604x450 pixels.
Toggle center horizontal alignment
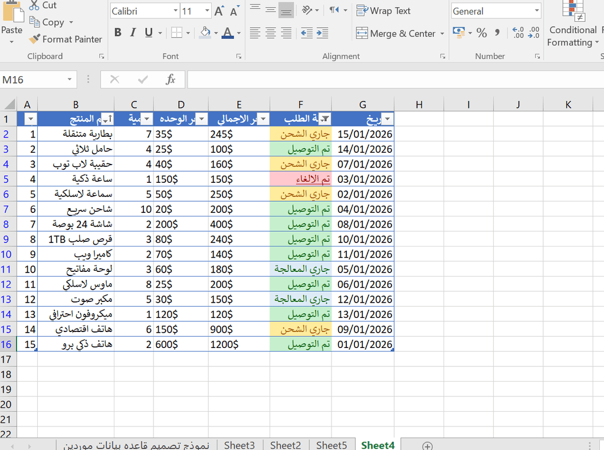coord(271,33)
